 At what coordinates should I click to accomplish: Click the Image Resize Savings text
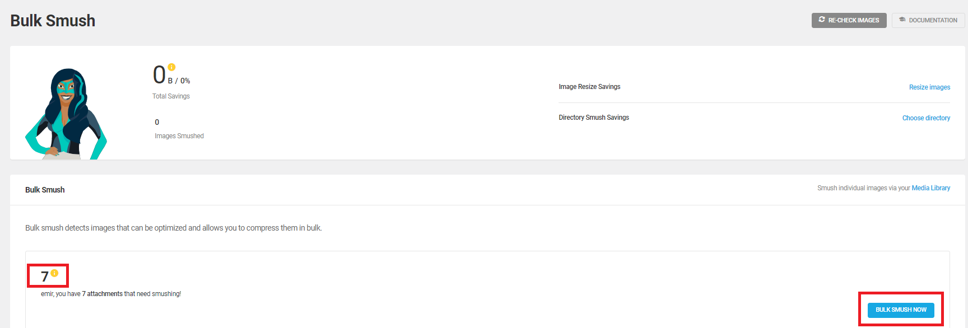pyautogui.click(x=589, y=87)
